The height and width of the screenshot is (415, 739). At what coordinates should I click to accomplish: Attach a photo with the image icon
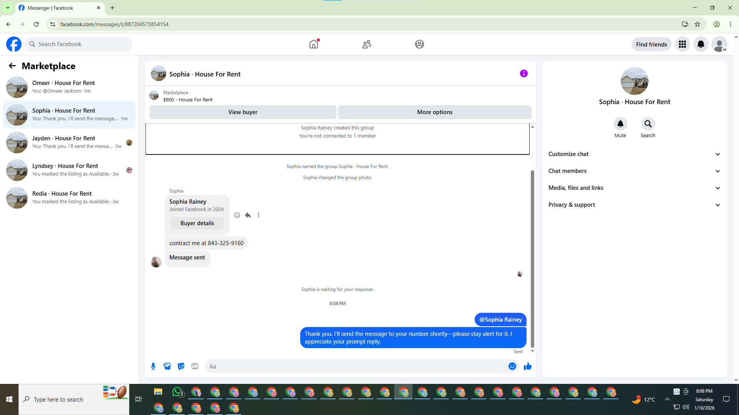[x=167, y=366]
